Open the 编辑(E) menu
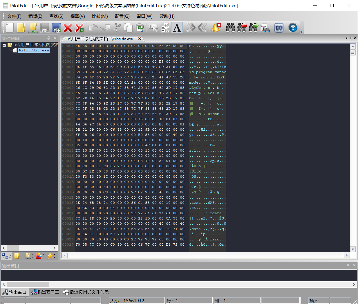The height and width of the screenshot is (304, 358). point(35,16)
